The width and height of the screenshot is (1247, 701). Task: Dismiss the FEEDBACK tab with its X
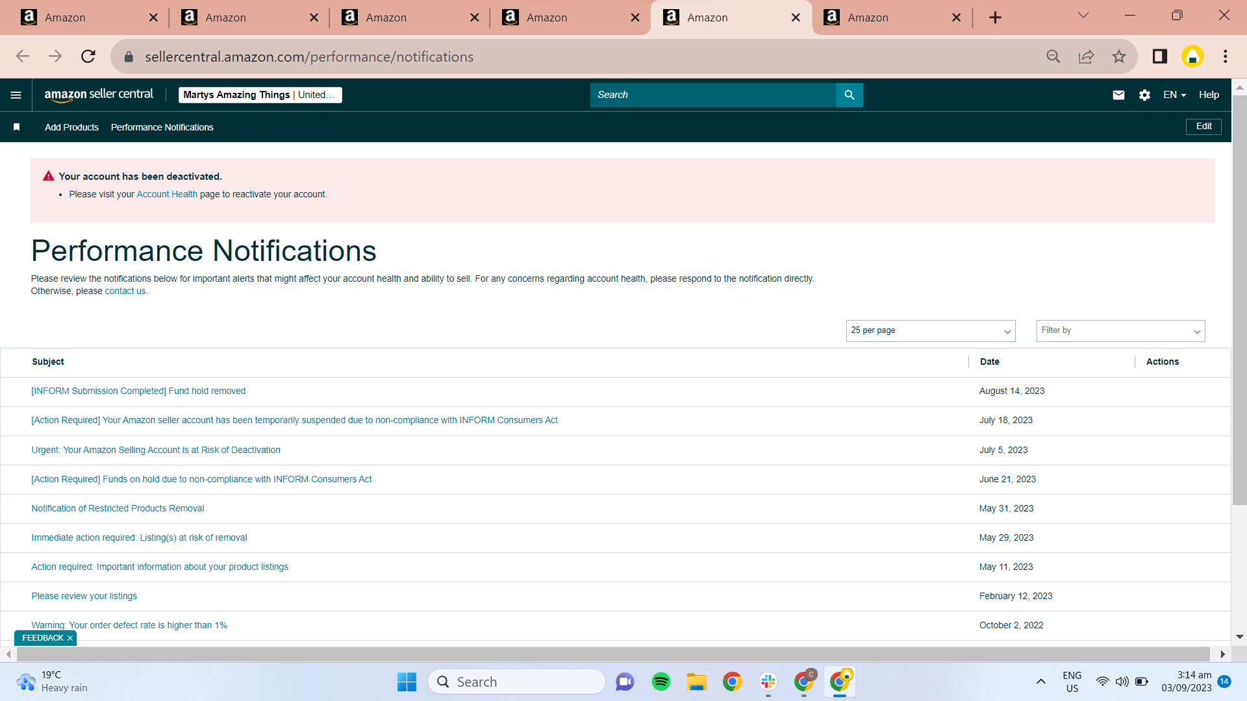(x=70, y=638)
